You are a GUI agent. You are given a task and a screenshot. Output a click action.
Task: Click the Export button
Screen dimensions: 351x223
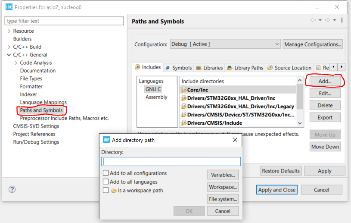(325, 117)
